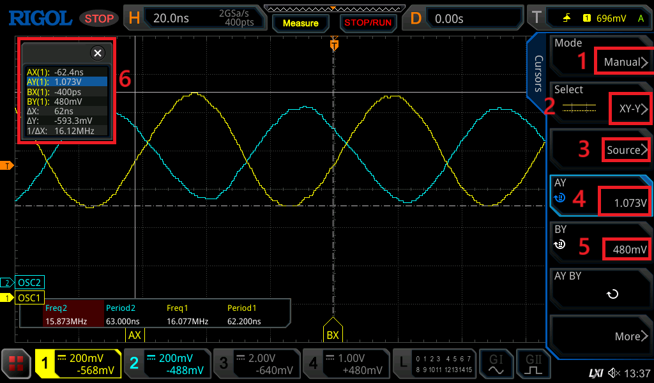Close the cursor readout popup

pos(97,53)
